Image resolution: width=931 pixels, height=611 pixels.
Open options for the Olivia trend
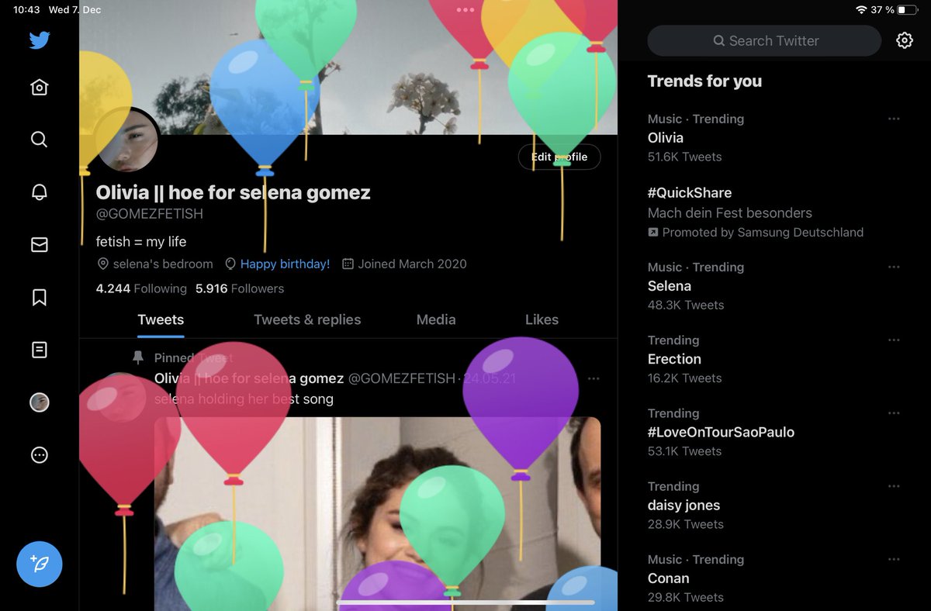point(894,119)
